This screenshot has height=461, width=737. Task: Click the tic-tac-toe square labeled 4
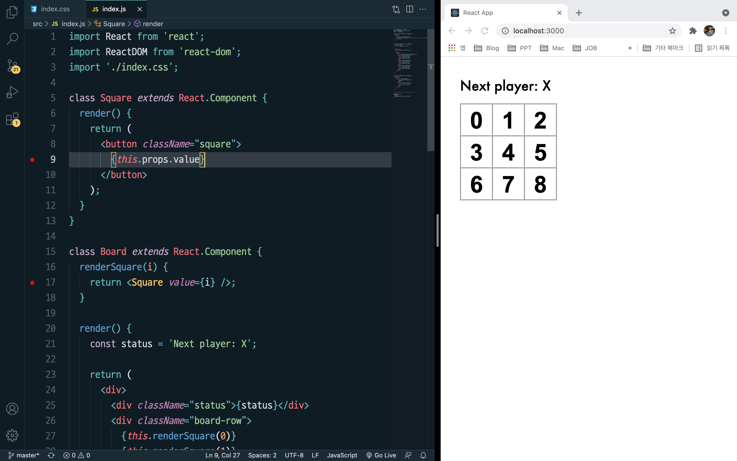(x=508, y=152)
